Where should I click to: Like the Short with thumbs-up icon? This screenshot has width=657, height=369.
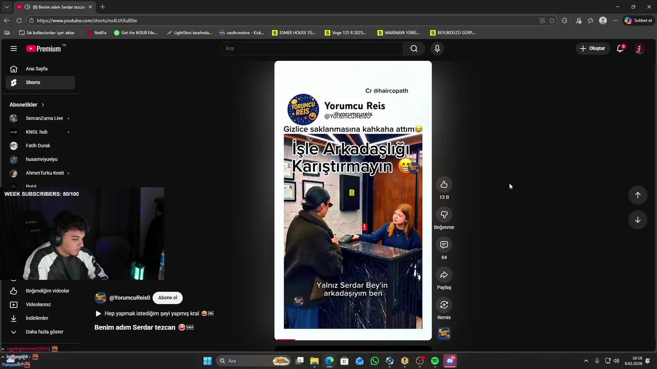444,184
